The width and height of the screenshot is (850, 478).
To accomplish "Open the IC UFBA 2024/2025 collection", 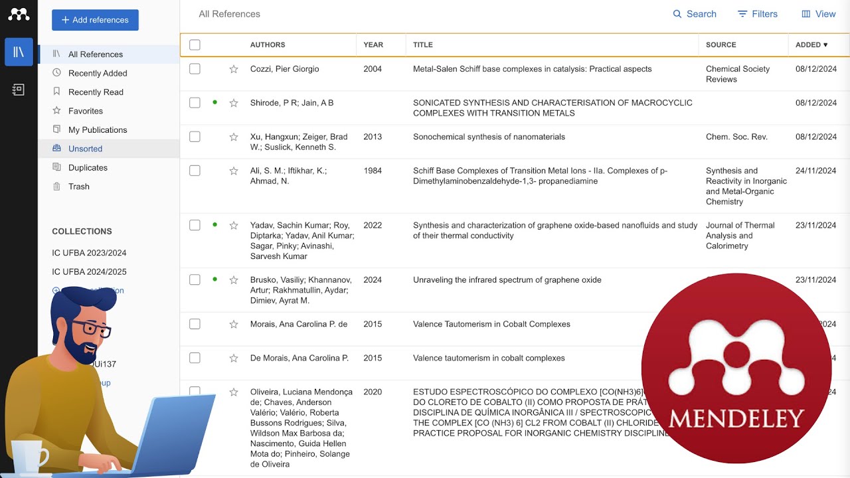I will pyautogui.click(x=89, y=272).
